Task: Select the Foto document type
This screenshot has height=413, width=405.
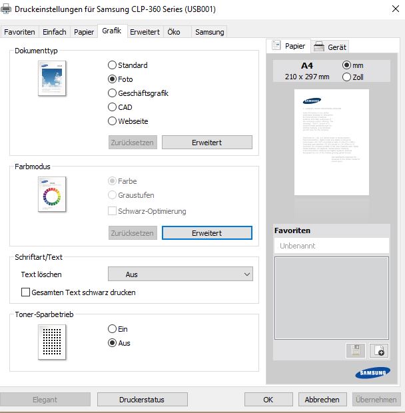Action: pos(121,79)
